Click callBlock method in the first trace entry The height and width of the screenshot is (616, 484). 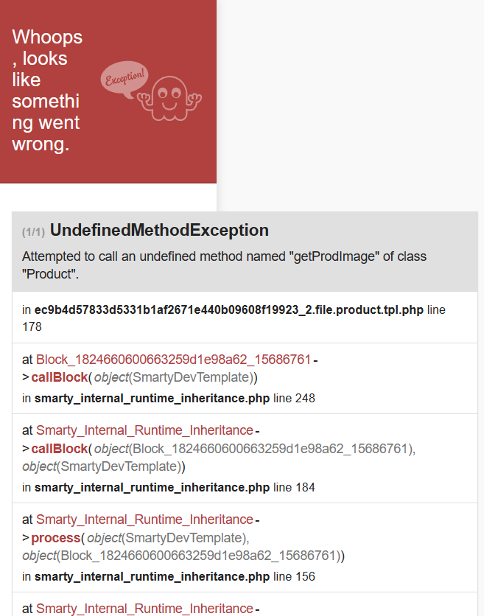[x=59, y=377]
